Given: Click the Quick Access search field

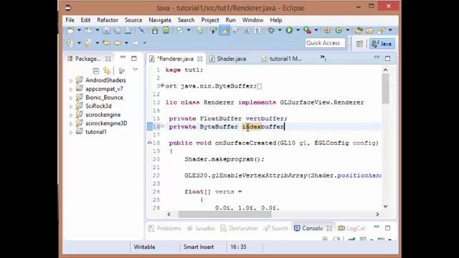Looking at the screenshot, I should 325,43.
